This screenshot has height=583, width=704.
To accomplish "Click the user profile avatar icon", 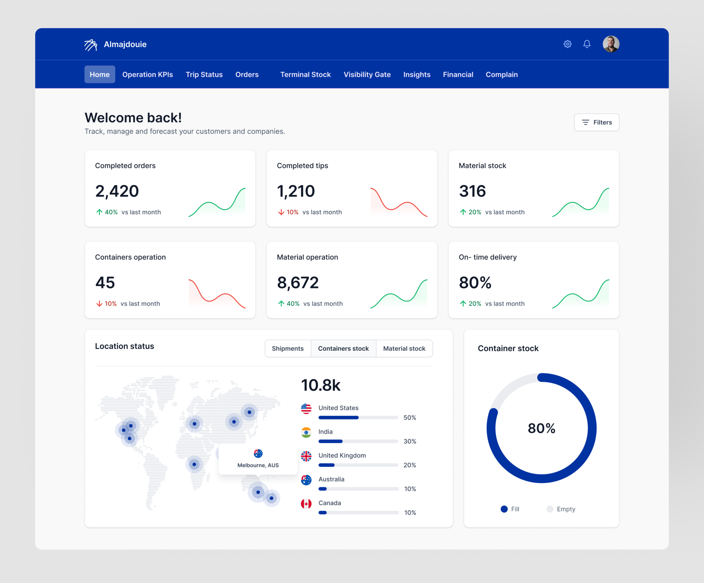I will point(610,44).
